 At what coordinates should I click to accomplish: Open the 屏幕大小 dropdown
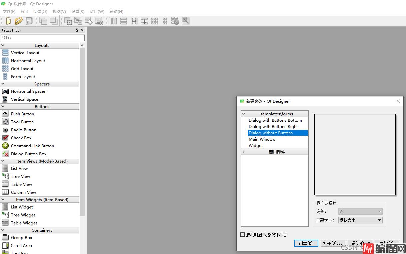tap(360, 220)
